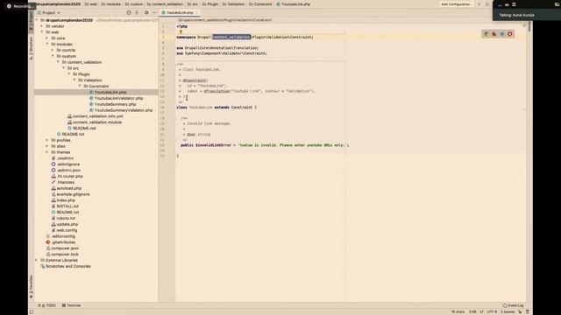Image resolution: width=561 pixels, height=315 pixels.
Task: Select YoutubeSummaryValidator.php in project tree
Action: (x=124, y=110)
